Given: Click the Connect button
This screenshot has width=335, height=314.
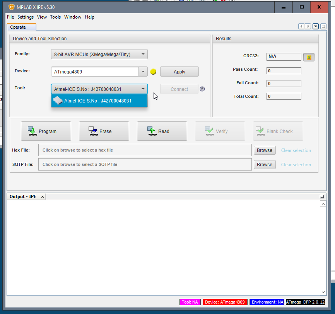Looking at the screenshot, I should 179,89.
